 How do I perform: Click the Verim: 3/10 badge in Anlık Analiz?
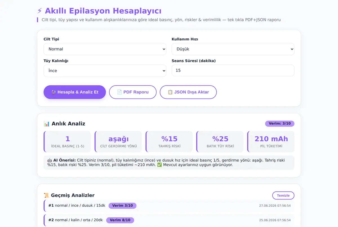(x=280, y=123)
